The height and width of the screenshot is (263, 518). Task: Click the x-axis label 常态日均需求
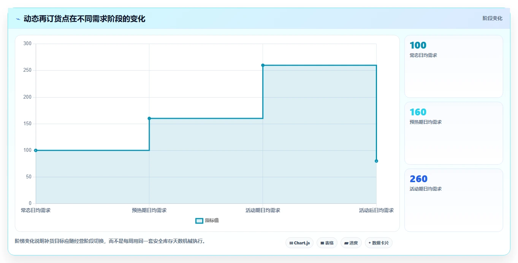36,210
